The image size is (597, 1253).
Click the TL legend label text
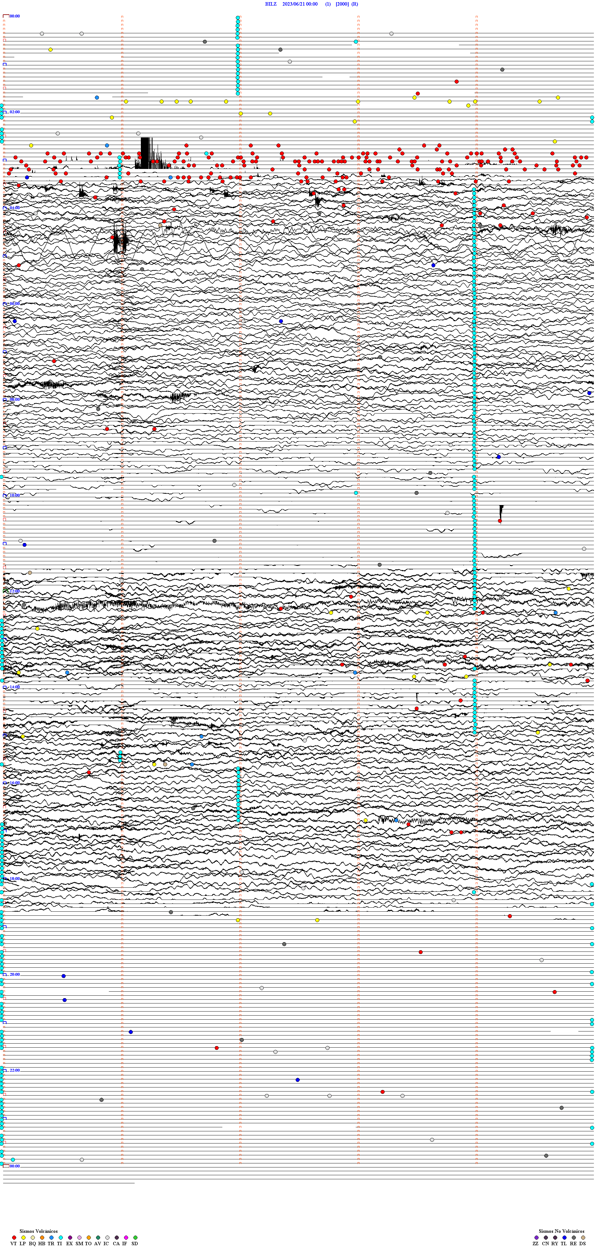564,1243
